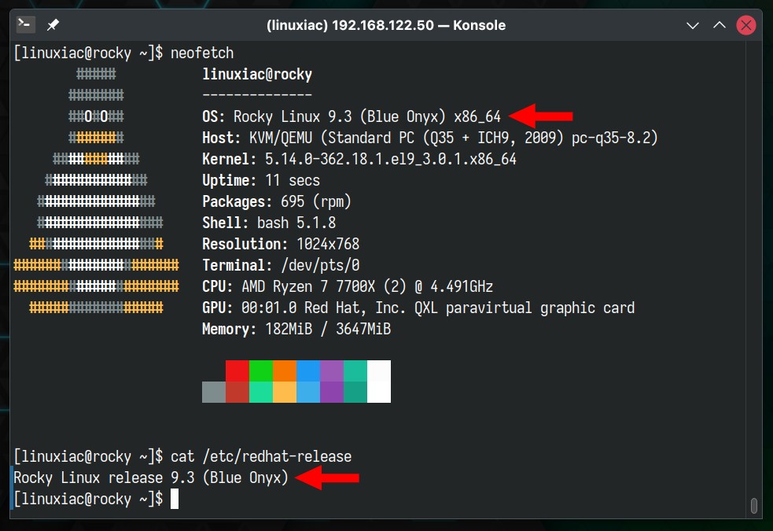Click the GPU line 'QXL paravirtual graphic card'
The width and height of the screenshot is (773, 531).
tap(525, 307)
